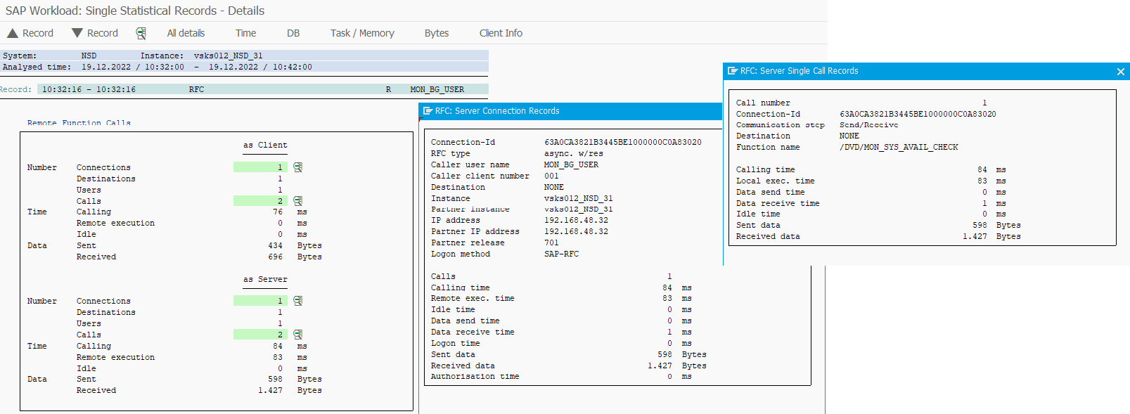
Task: Click the 'as Client' section heading
Action: tap(265, 145)
